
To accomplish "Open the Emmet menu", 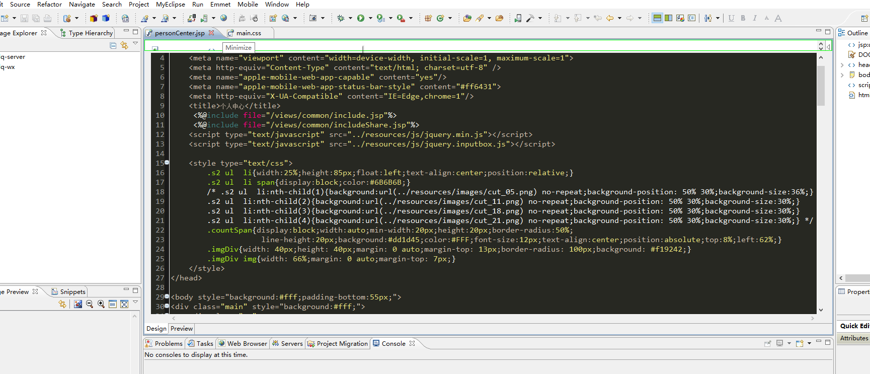I will (220, 4).
